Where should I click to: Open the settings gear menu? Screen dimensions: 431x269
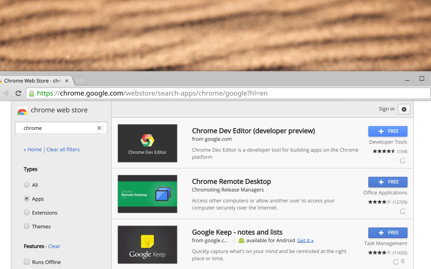pos(404,109)
